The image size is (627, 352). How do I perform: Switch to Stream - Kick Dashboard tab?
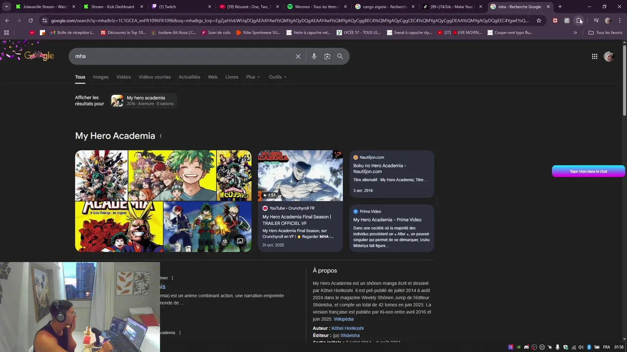click(112, 7)
